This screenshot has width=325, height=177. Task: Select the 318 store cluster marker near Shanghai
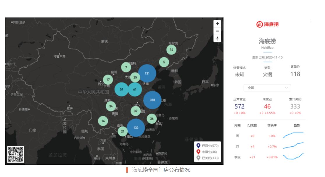pos(152,100)
